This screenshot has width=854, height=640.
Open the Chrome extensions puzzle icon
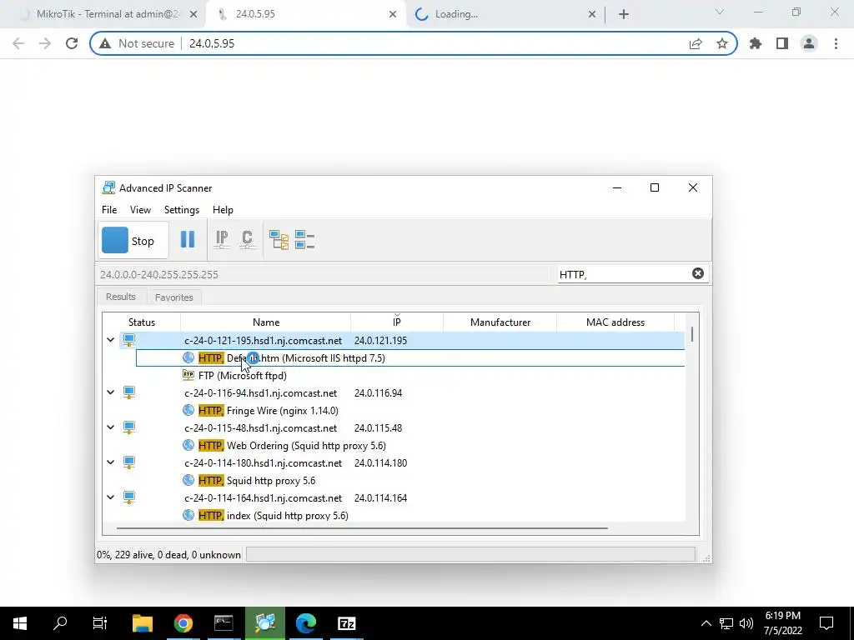tap(756, 43)
